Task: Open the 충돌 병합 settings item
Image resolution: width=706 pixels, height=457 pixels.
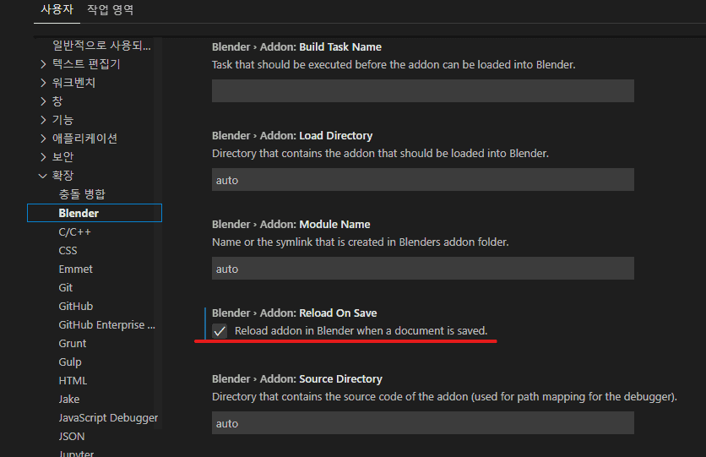Action: (82, 194)
